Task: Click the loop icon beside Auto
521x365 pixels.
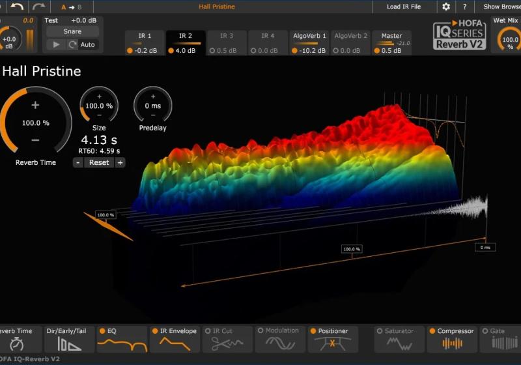Action: [x=72, y=44]
